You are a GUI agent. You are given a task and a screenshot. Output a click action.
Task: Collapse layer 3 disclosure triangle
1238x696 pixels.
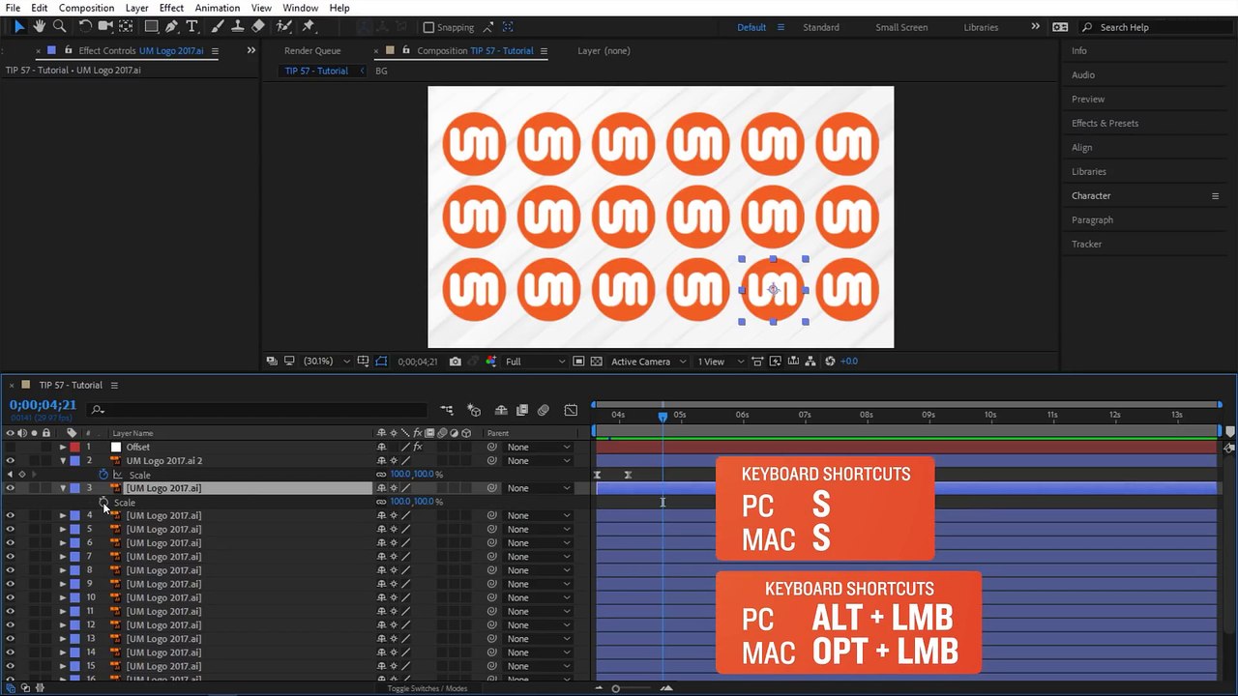coord(63,488)
